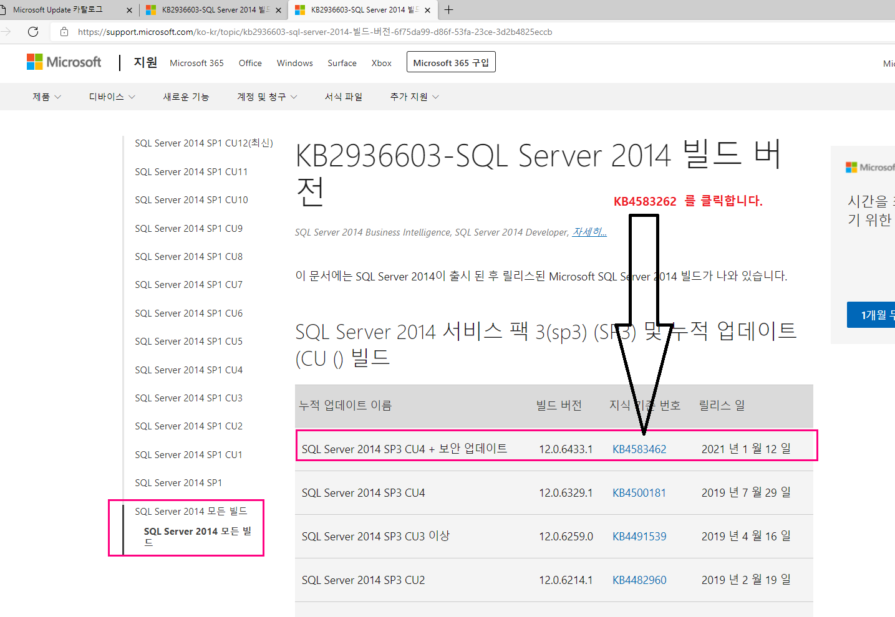The width and height of the screenshot is (895, 617).
Task: Open SQL Server 2014 SP1 CU5 sidebar link
Action: pos(188,341)
